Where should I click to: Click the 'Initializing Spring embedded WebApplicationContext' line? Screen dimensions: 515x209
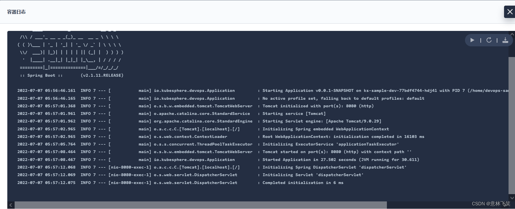pyautogui.click(x=203, y=129)
